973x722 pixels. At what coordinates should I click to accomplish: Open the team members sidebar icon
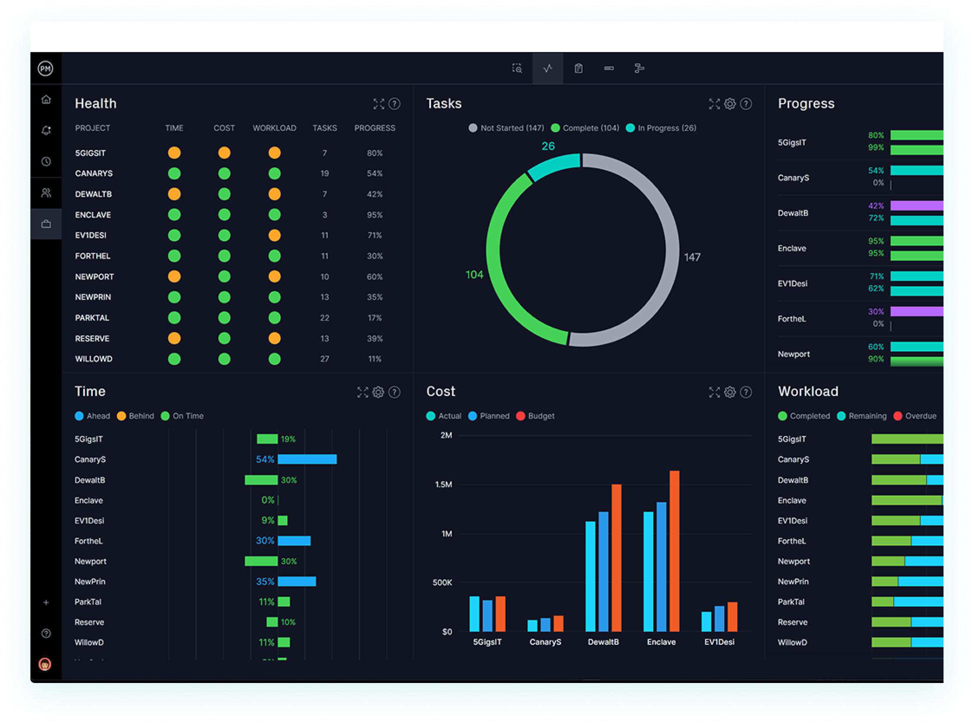click(x=46, y=193)
